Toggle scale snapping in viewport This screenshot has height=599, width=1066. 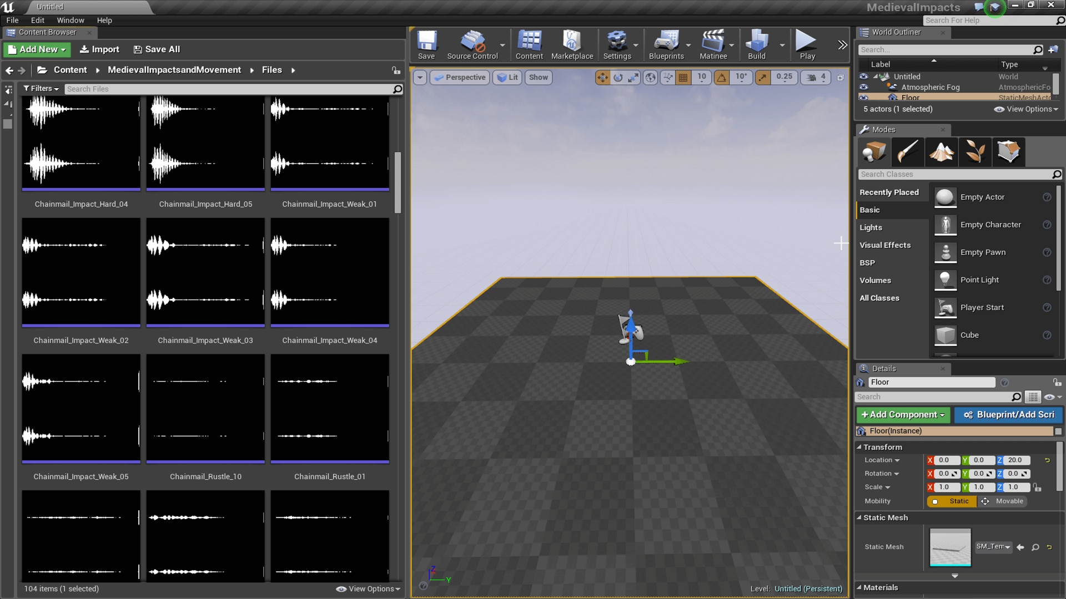pyautogui.click(x=763, y=78)
